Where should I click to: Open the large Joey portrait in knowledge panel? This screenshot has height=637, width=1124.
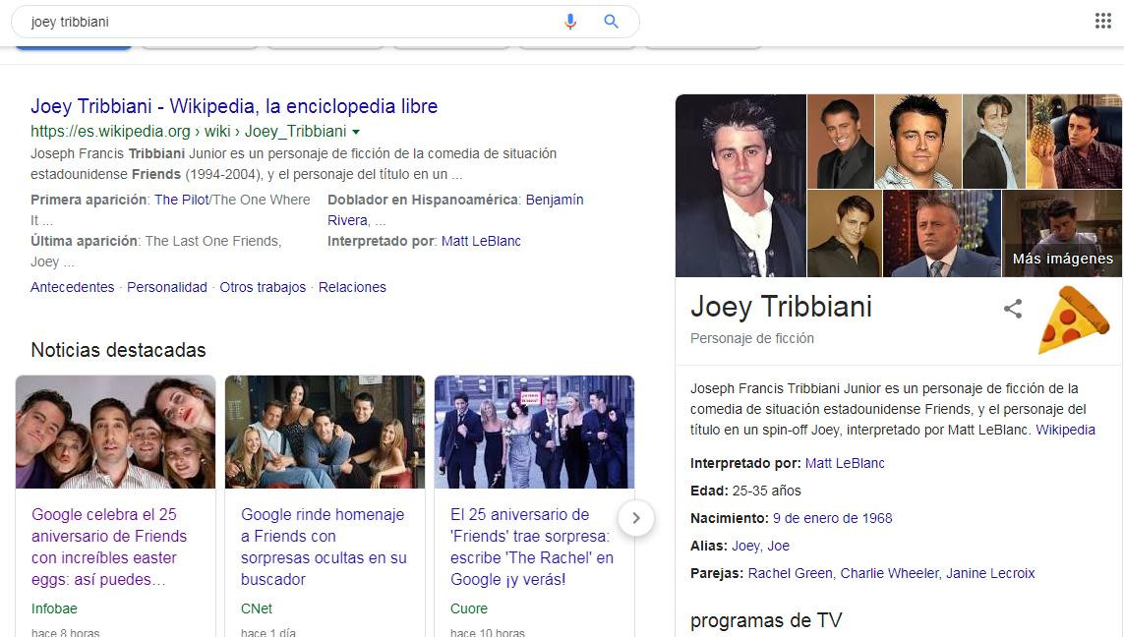pos(740,186)
